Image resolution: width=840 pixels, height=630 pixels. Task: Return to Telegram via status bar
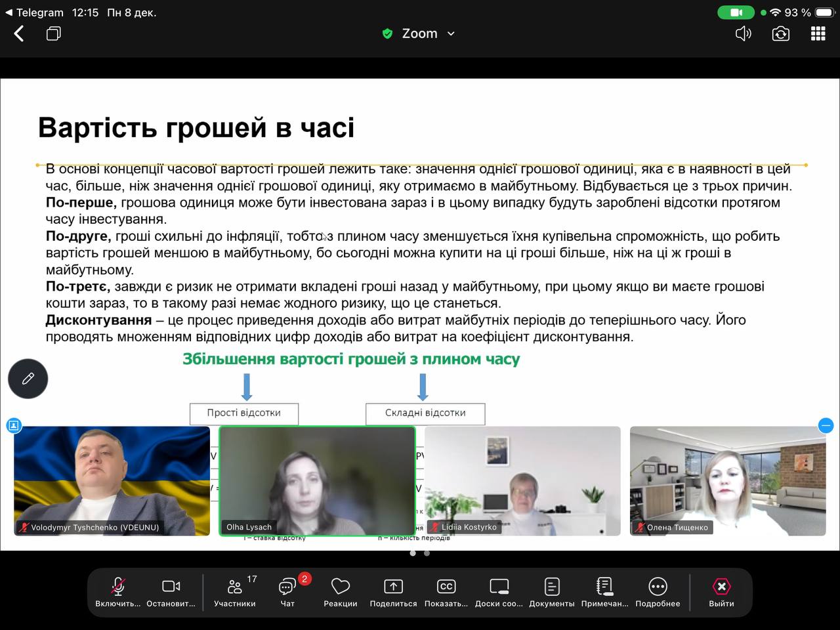(x=36, y=12)
